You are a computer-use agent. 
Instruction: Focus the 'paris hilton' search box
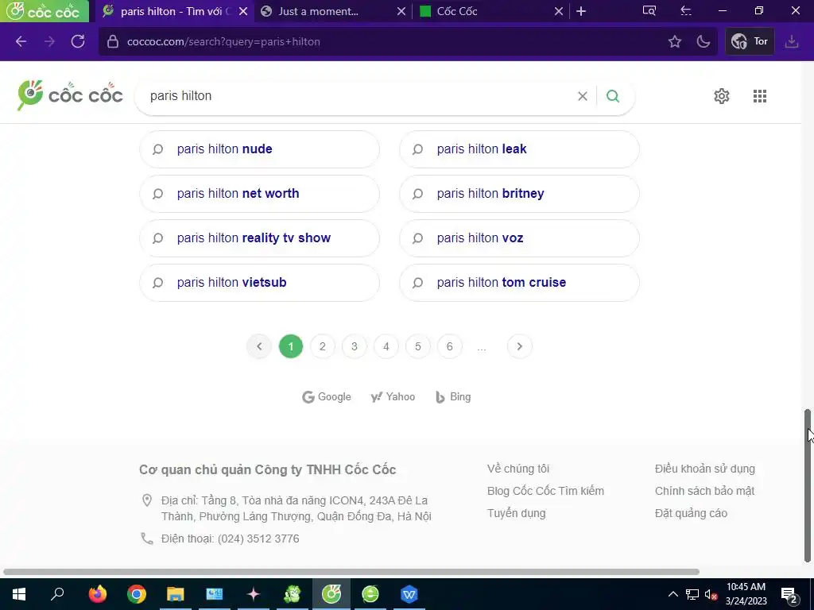[x=359, y=96]
